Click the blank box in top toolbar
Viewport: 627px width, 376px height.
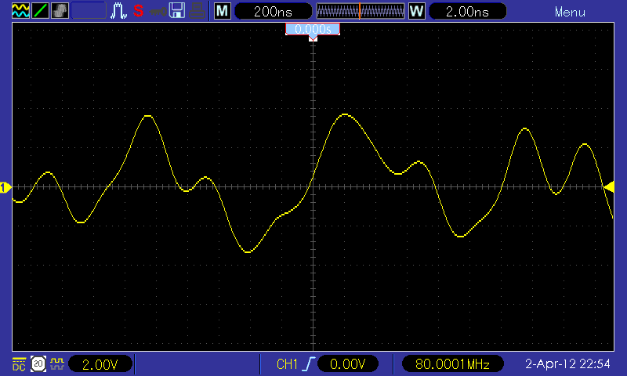pyautogui.click(x=89, y=10)
